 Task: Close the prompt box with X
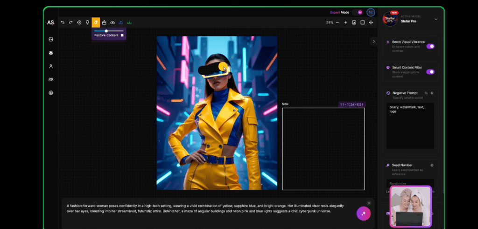coord(369,203)
